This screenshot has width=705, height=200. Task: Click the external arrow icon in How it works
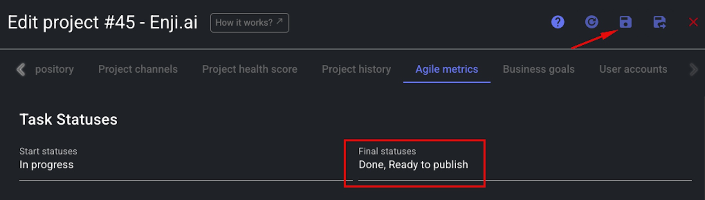pos(280,21)
